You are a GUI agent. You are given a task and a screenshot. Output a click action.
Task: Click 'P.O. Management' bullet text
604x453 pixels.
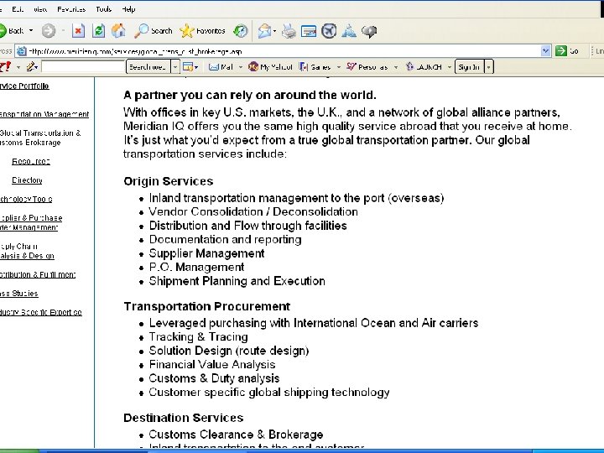196,268
